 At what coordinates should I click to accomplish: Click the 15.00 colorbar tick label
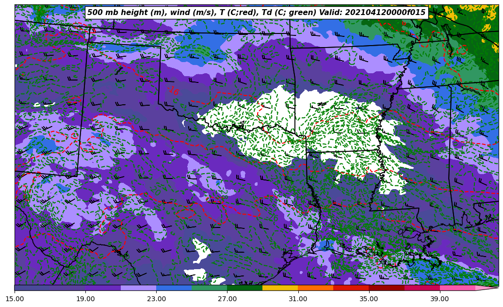(15, 299)
